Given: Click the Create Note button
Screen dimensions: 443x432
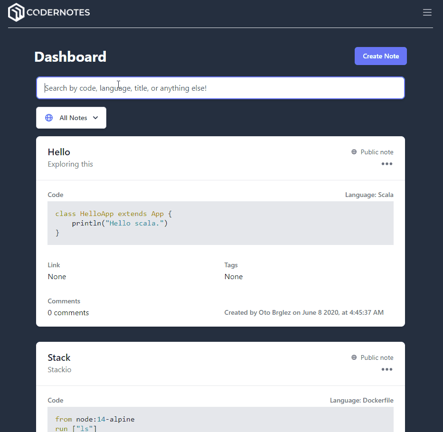Looking at the screenshot, I should [380, 56].
